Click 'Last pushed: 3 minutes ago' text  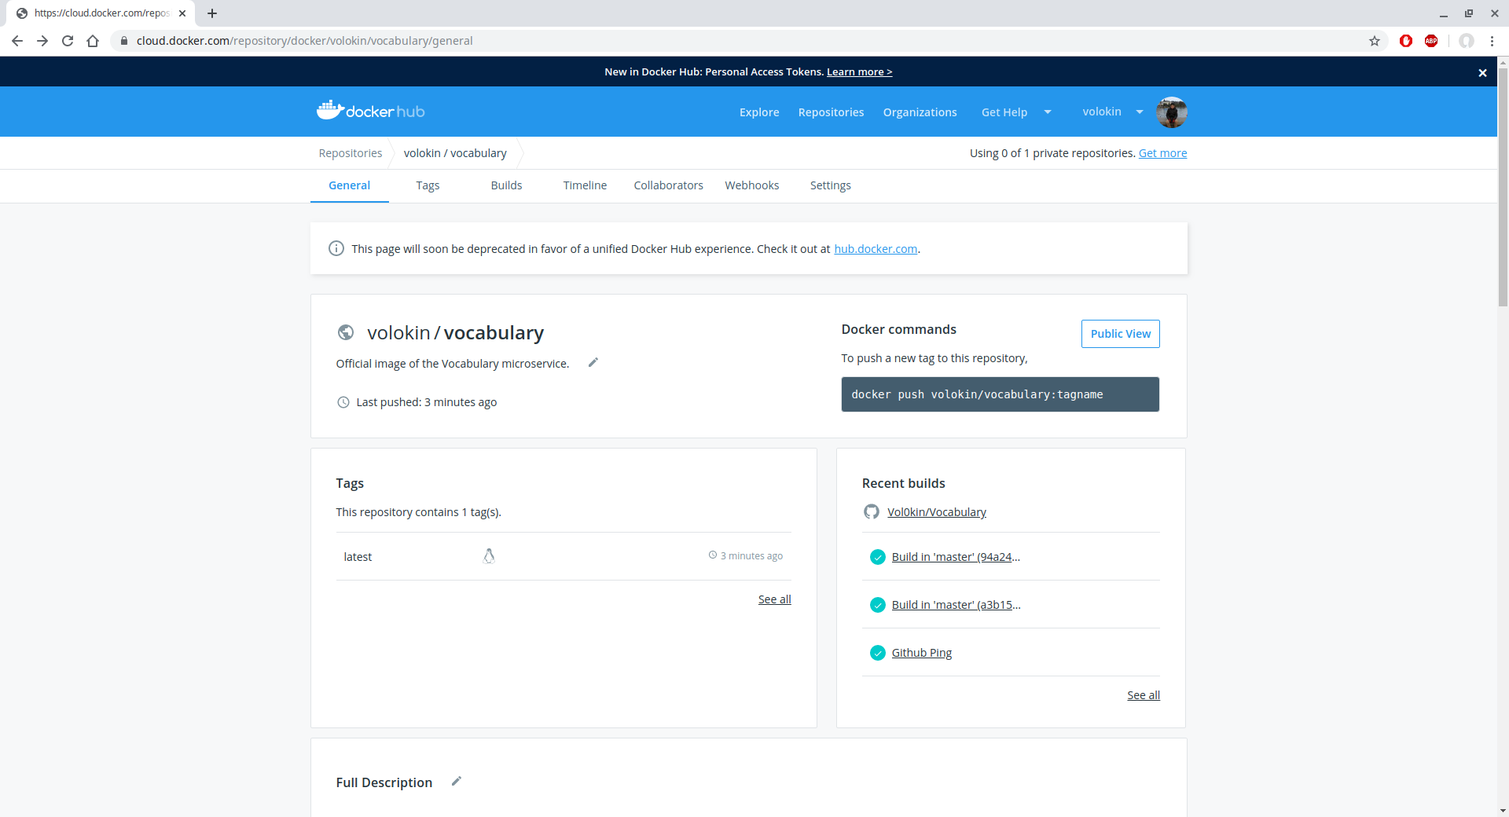coord(426,402)
